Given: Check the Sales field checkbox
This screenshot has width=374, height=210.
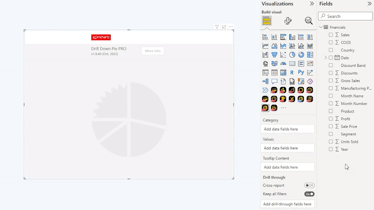Looking at the screenshot, I should pyautogui.click(x=331, y=35).
